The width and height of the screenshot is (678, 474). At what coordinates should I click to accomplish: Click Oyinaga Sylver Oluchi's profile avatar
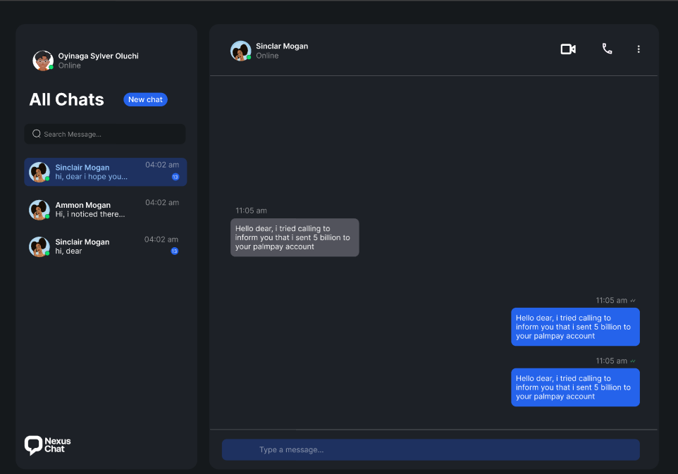coord(42,60)
